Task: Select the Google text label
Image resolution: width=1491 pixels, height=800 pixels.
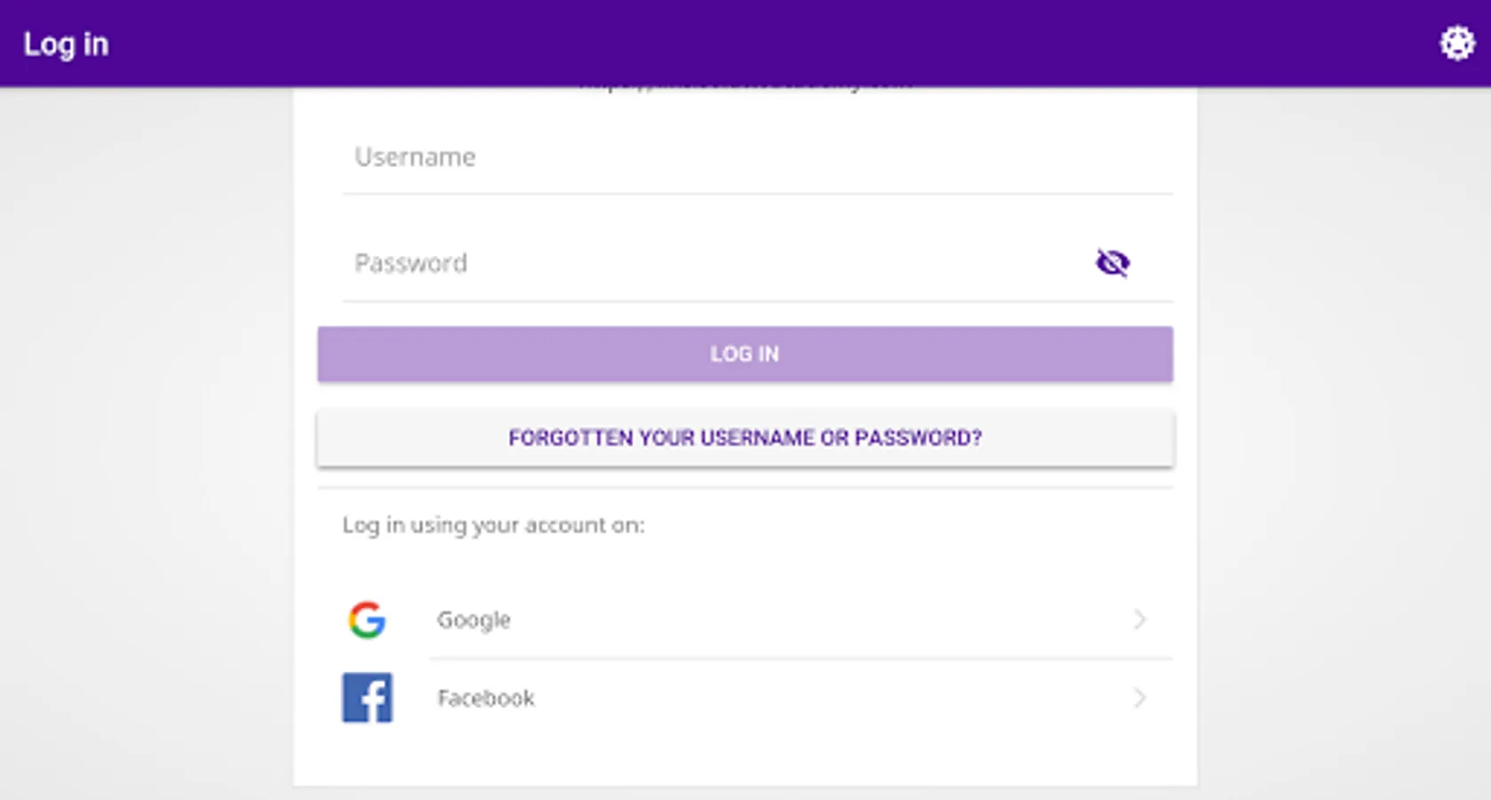Action: (x=473, y=620)
